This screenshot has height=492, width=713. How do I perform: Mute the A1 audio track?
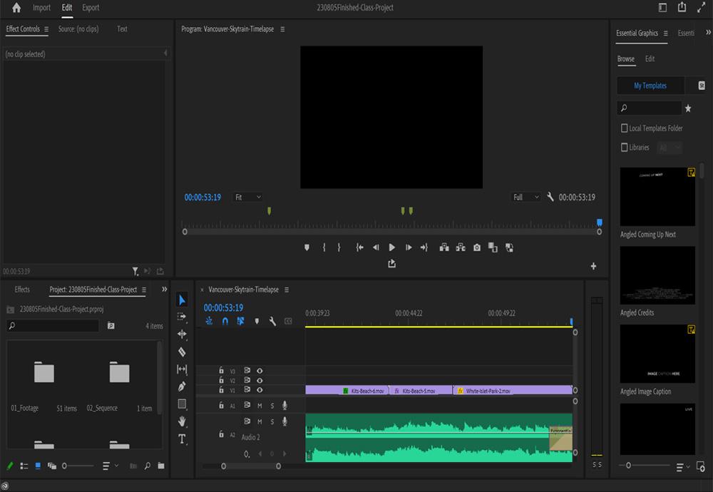pyautogui.click(x=260, y=405)
